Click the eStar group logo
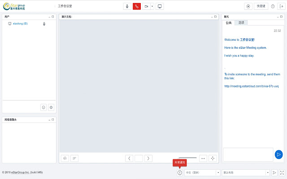The height and width of the screenshot is (179, 287). point(14,6)
